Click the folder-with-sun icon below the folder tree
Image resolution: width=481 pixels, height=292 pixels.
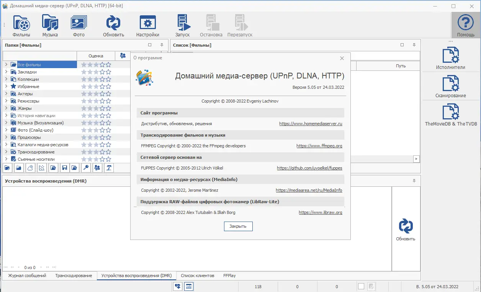(18, 167)
